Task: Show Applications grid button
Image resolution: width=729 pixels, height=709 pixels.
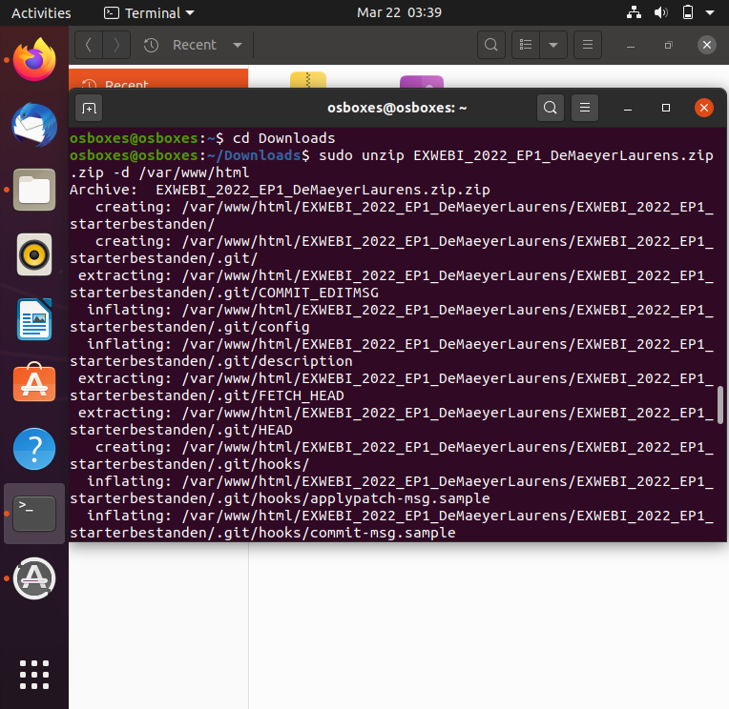Action: coord(34,675)
